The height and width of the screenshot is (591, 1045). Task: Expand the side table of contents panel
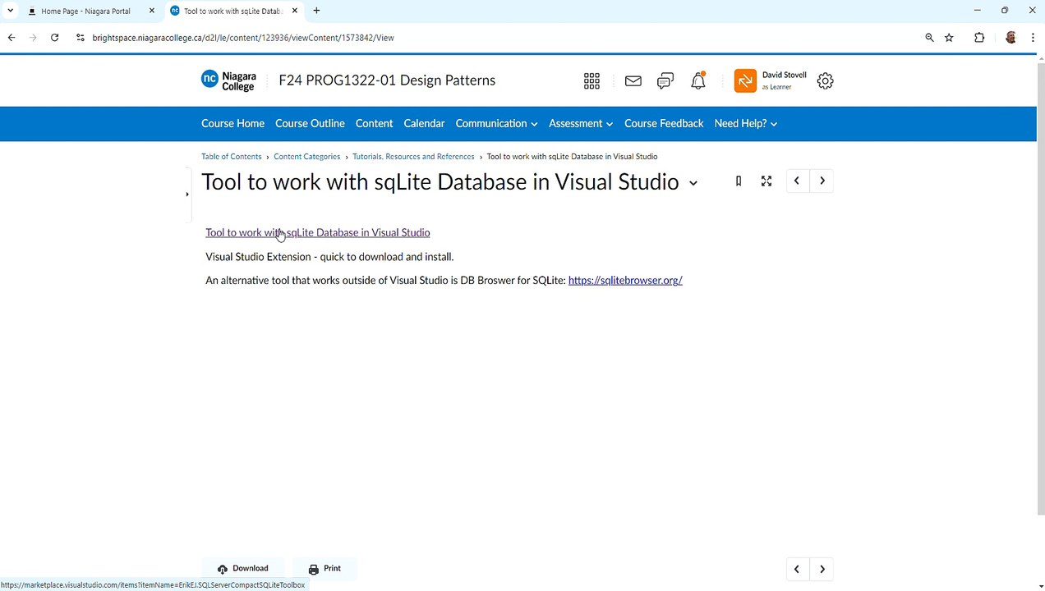pyautogui.click(x=187, y=195)
